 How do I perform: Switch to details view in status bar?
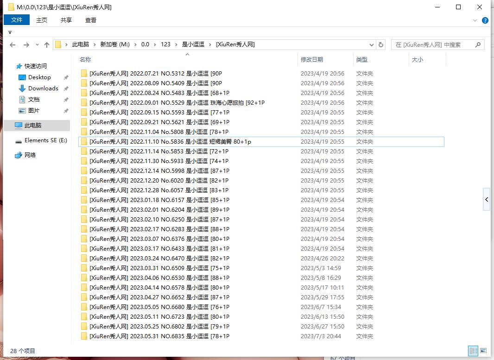[x=473, y=351]
